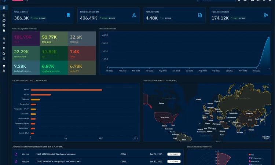The height and width of the screenshot is (165, 275).
Task: Click United States on the targeted countries map
Action: coord(165,117)
